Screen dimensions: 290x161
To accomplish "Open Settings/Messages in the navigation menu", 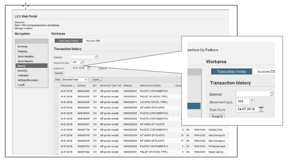I will click(32, 80).
